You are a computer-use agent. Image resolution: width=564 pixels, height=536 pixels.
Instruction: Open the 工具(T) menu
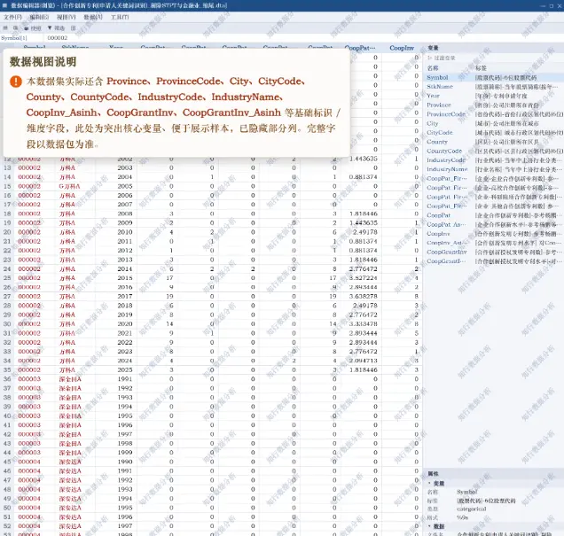click(120, 17)
